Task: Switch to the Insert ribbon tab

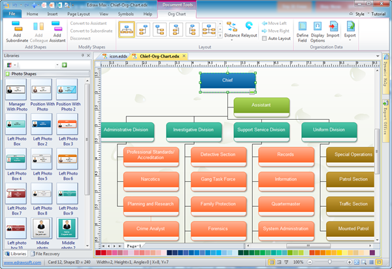Action: pos(52,14)
